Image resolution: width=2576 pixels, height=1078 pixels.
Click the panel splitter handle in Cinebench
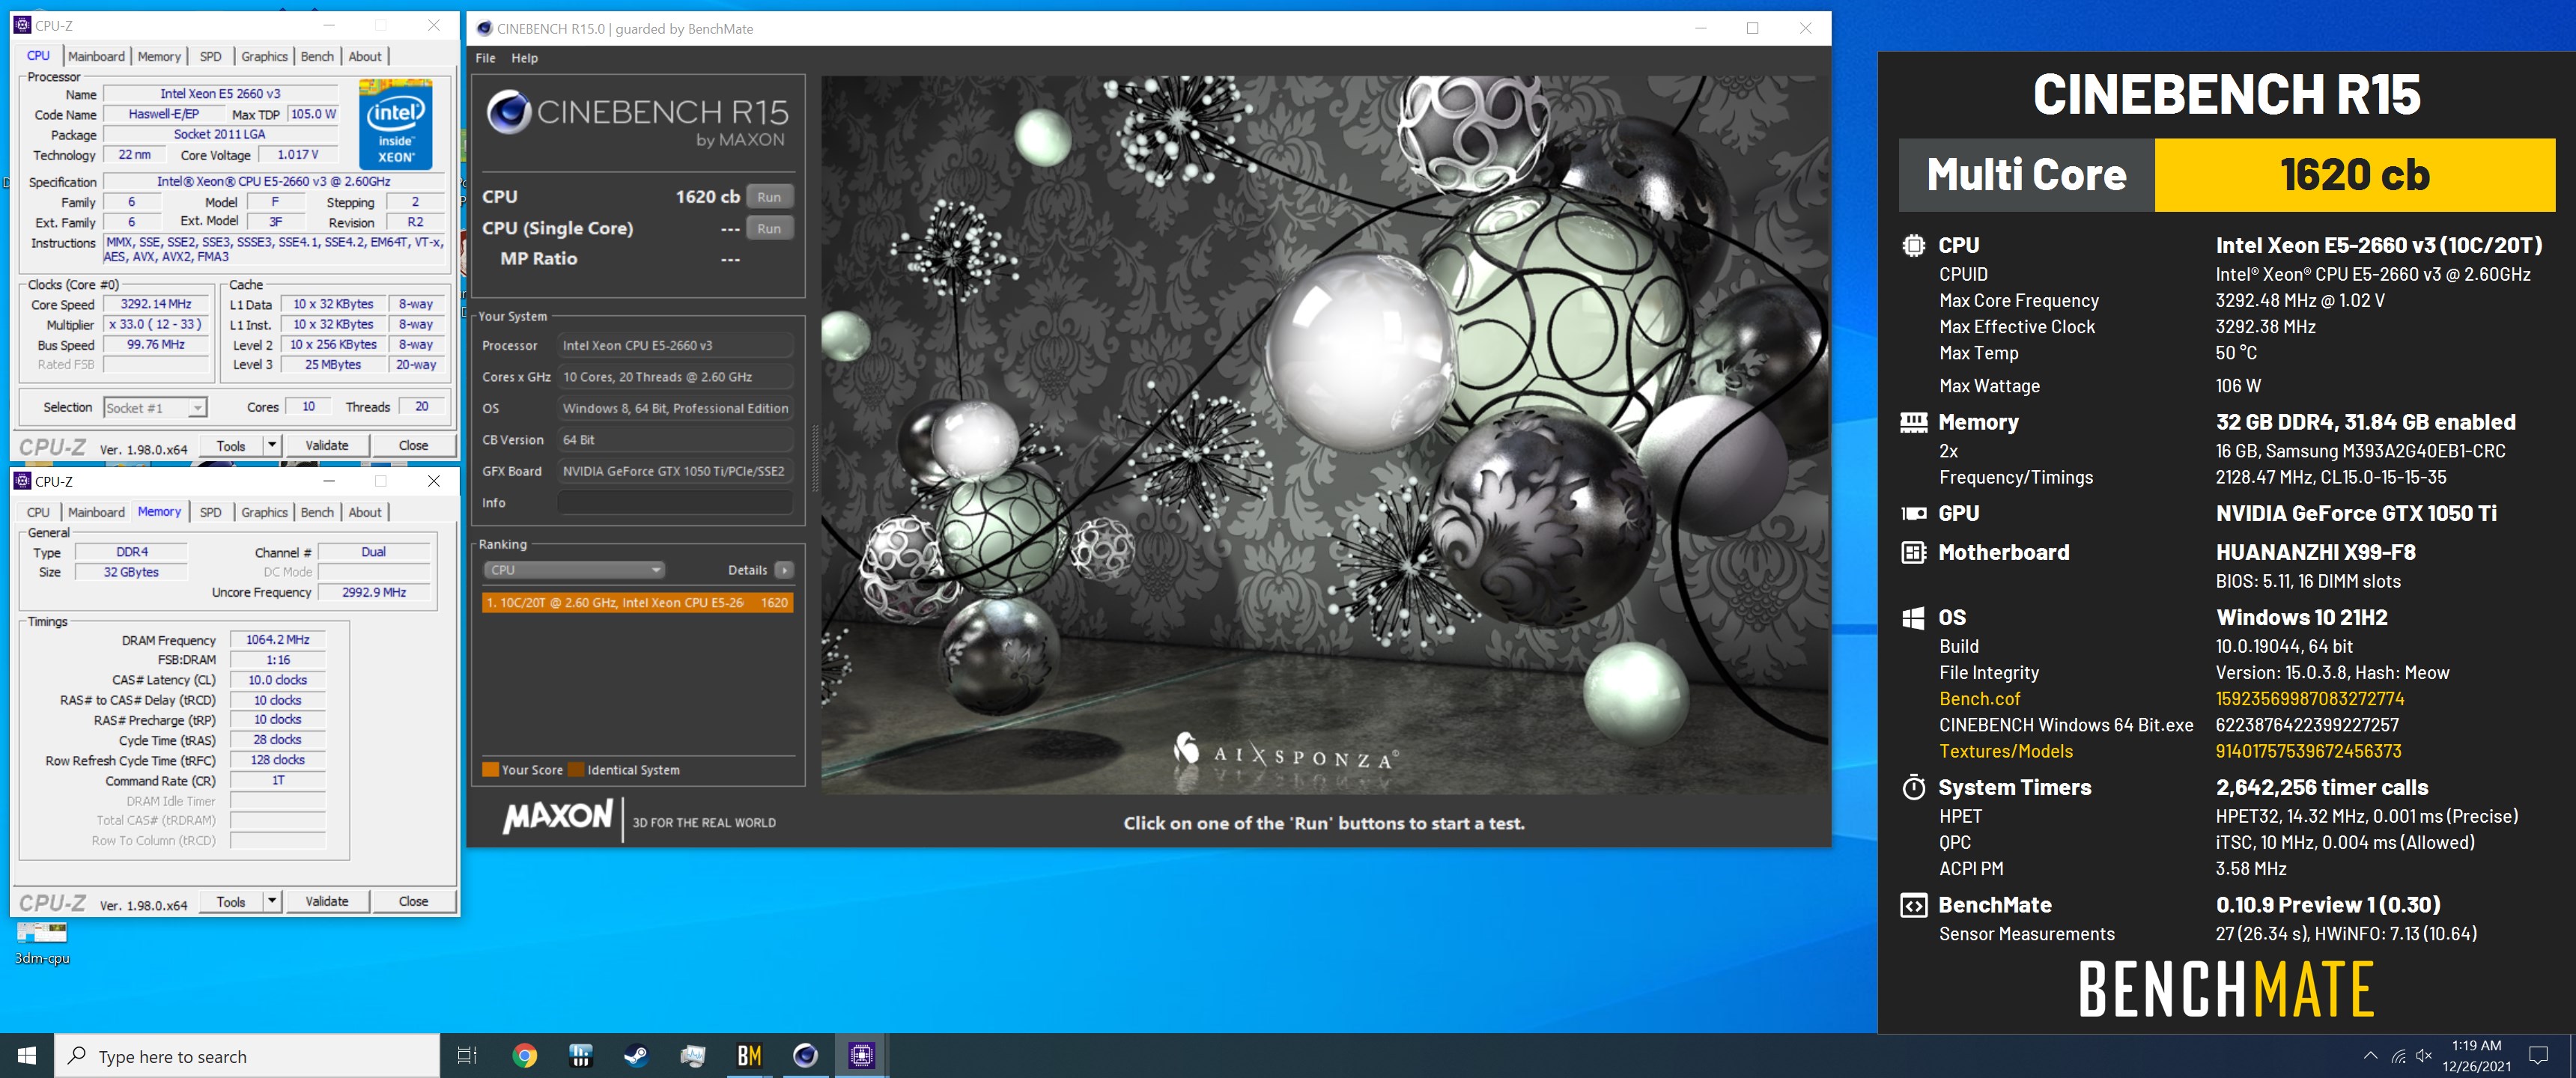[815, 458]
